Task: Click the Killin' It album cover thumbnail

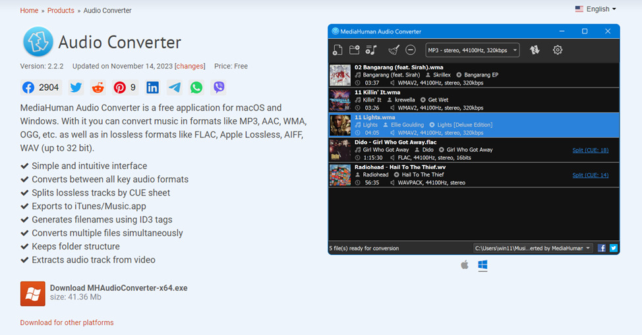Action: point(340,100)
